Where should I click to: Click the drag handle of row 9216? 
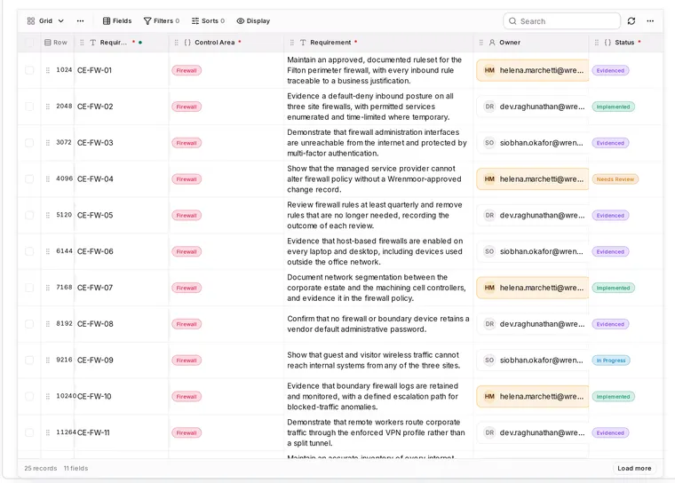click(48, 360)
